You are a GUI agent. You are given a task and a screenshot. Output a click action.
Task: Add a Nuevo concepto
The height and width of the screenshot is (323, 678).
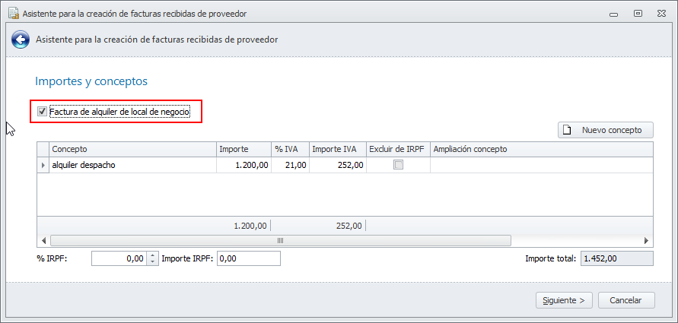coord(606,130)
